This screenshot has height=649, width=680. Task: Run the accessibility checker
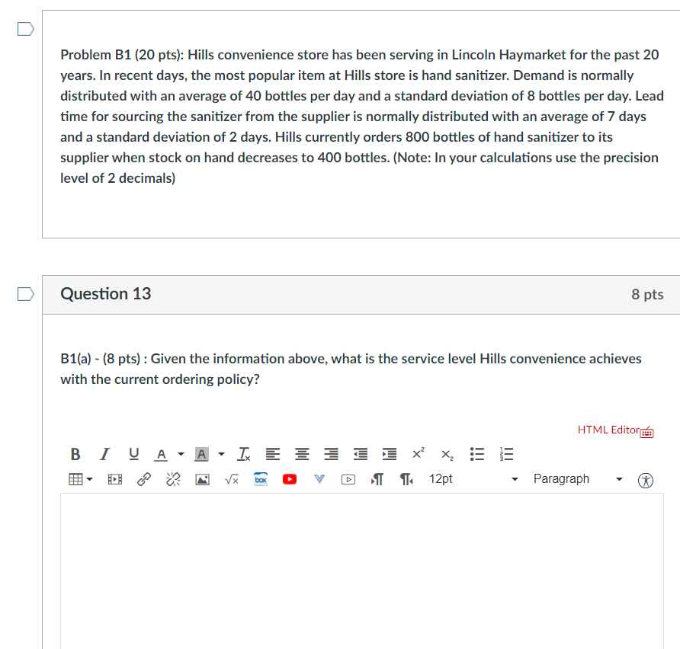(x=645, y=481)
